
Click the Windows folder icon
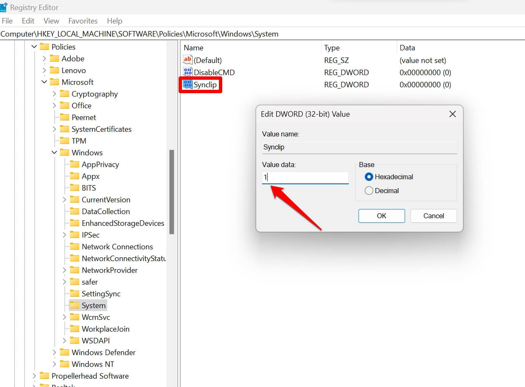(65, 152)
